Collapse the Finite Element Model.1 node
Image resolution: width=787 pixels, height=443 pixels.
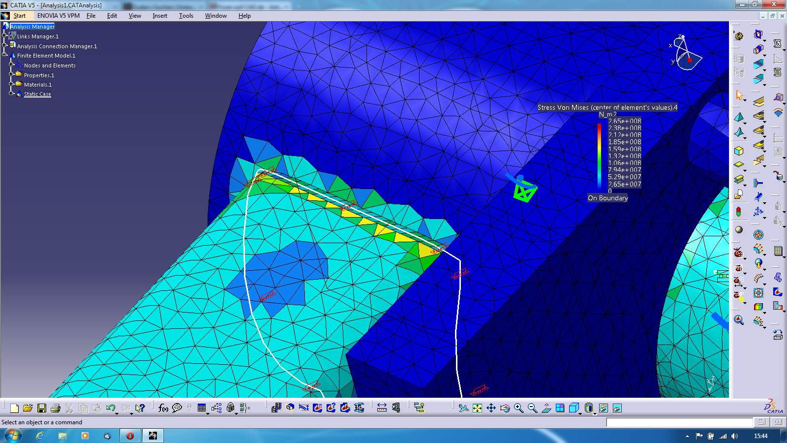tap(4, 55)
